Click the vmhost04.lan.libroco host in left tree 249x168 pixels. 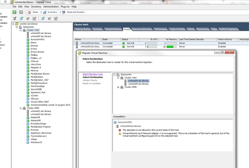click(x=41, y=33)
